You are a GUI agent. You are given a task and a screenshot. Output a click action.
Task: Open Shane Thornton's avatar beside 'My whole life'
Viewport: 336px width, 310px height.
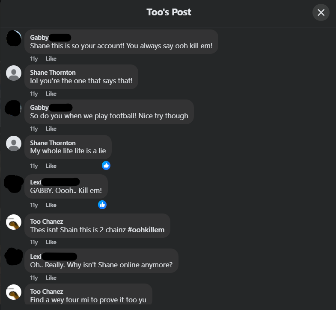[x=14, y=143]
